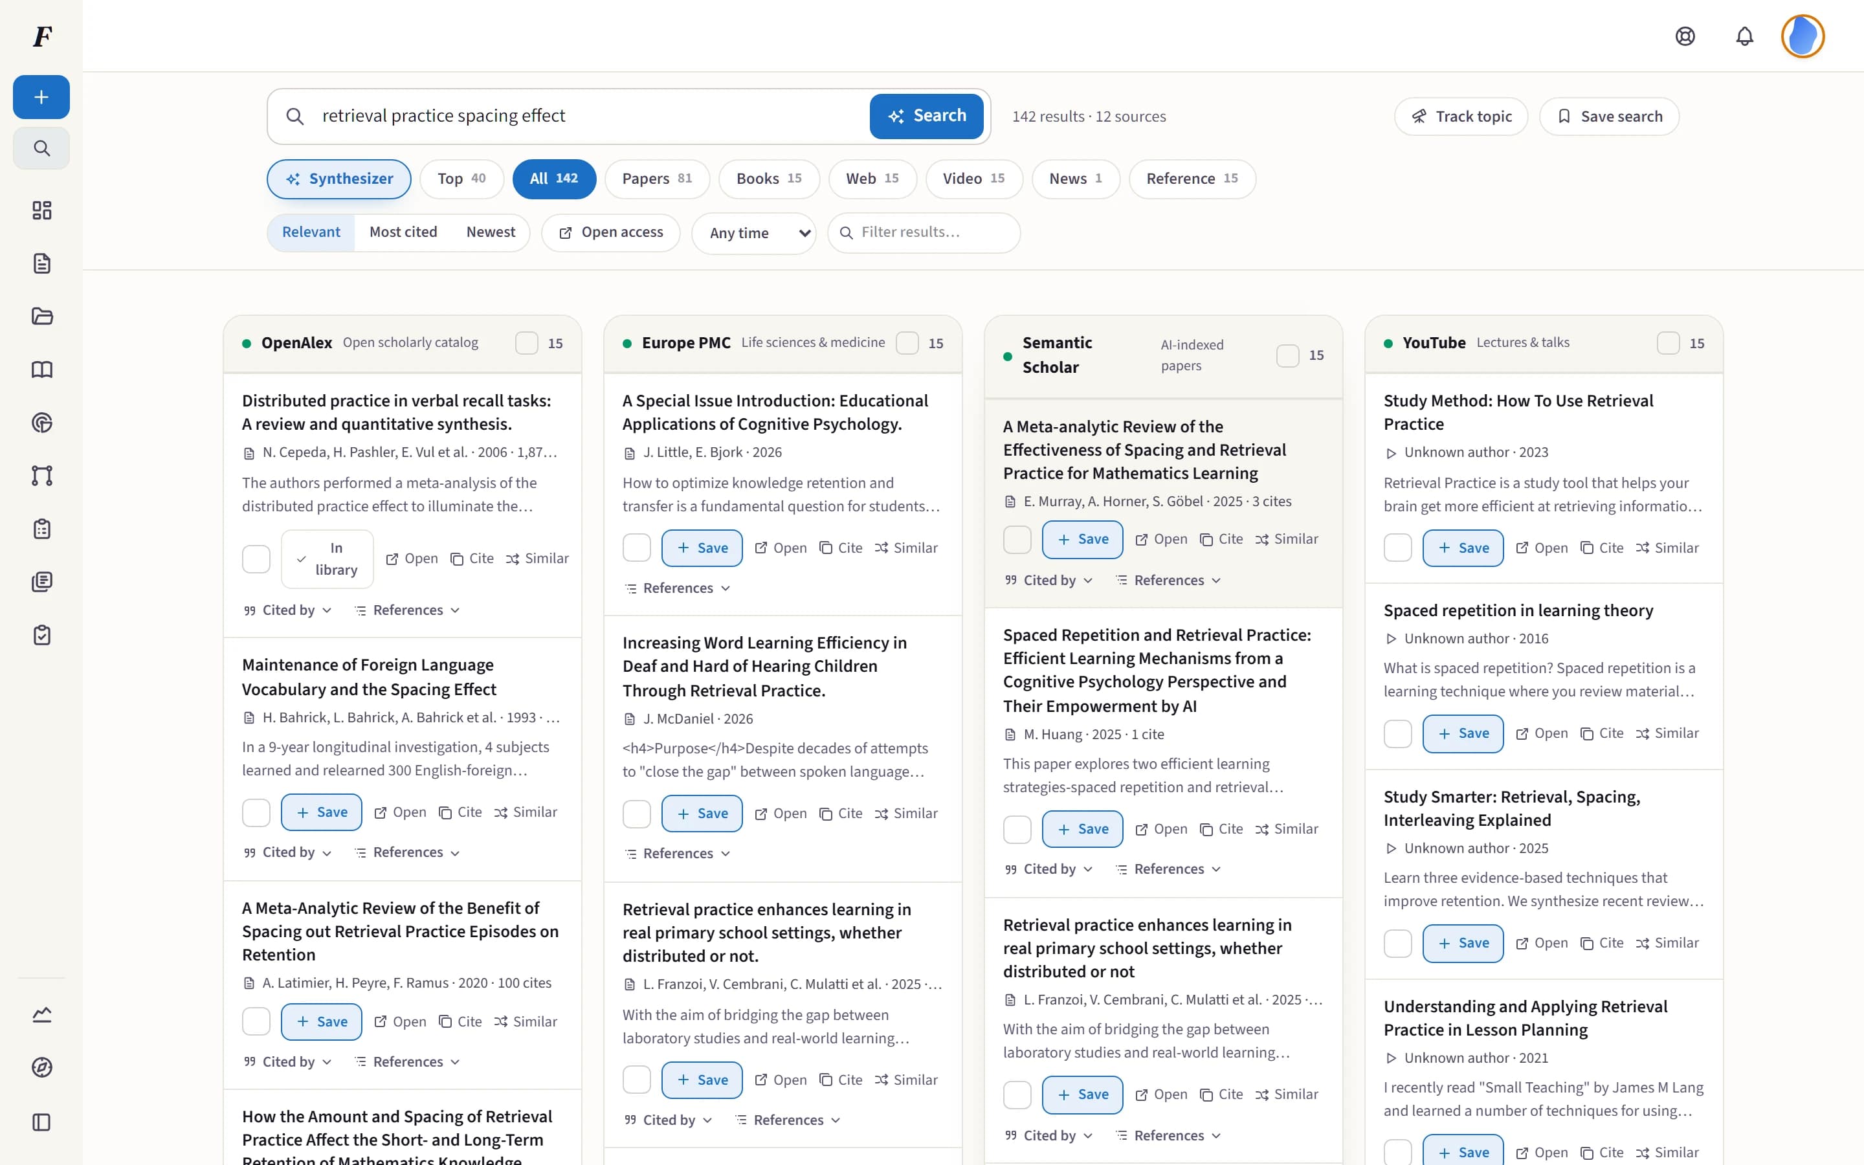The width and height of the screenshot is (1864, 1165).
Task: Open the Any time date dropdown
Action: (753, 233)
